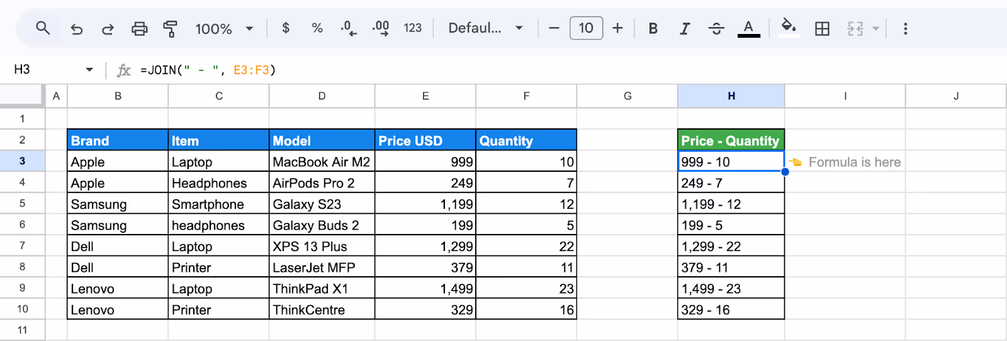Activate the paint format tool

(x=170, y=28)
